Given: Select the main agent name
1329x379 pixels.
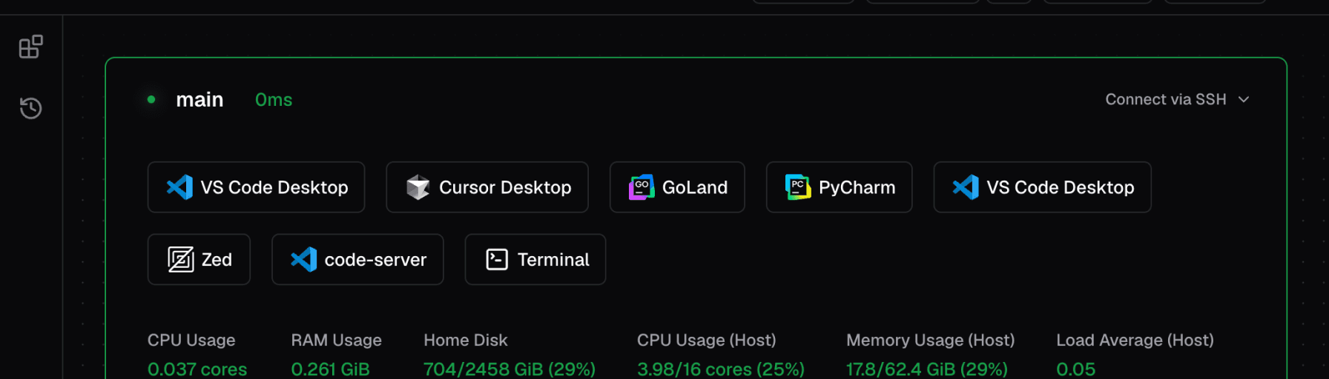Looking at the screenshot, I should [199, 100].
